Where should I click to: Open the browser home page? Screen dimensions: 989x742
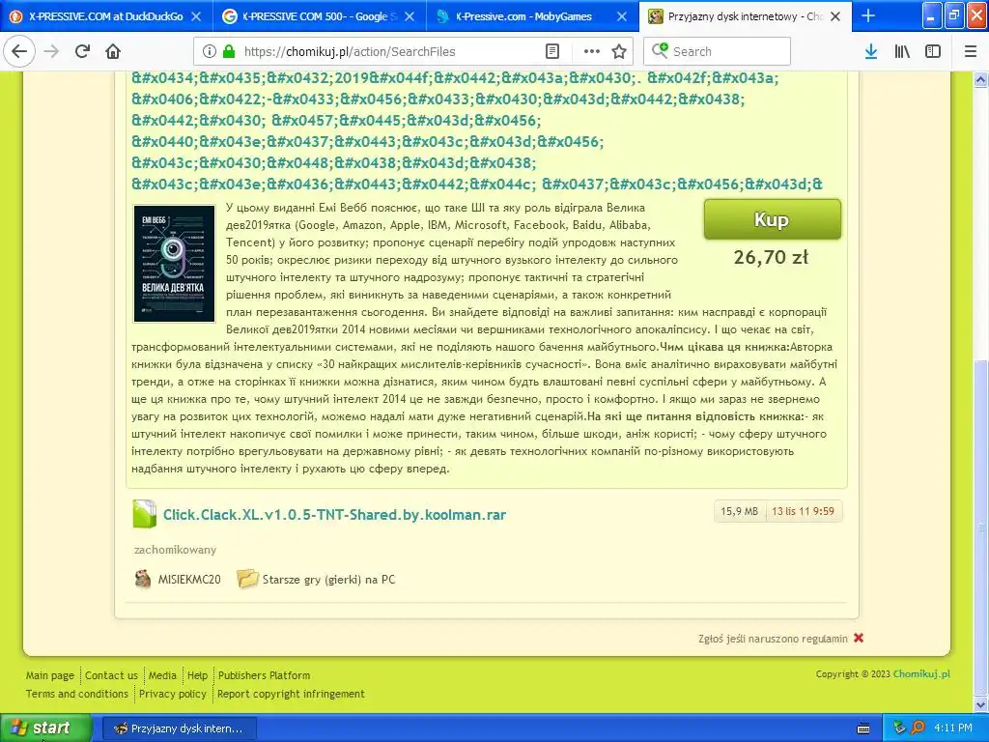click(x=113, y=51)
